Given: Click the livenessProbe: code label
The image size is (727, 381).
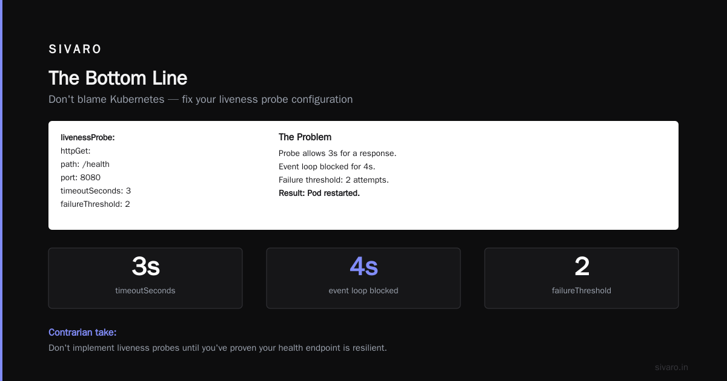Looking at the screenshot, I should pos(88,138).
